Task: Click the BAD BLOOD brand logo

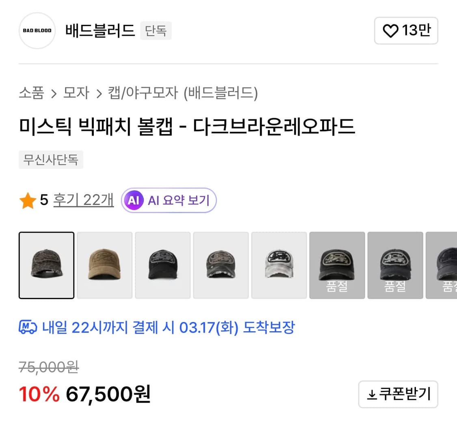Action: [x=37, y=31]
